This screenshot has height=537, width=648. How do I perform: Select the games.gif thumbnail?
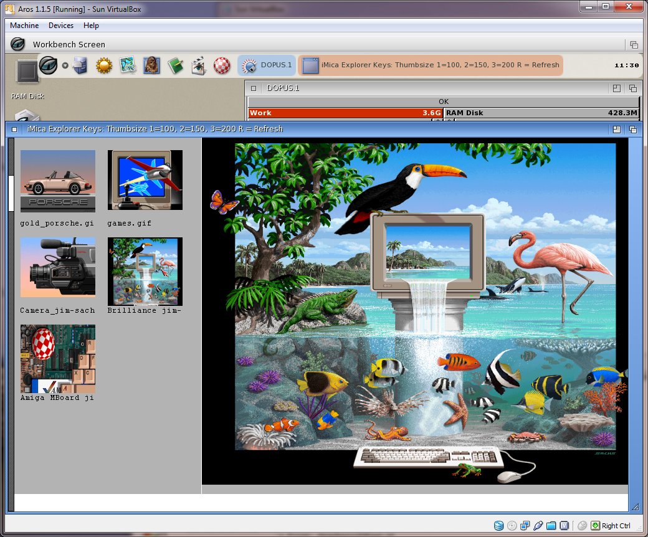click(x=145, y=181)
